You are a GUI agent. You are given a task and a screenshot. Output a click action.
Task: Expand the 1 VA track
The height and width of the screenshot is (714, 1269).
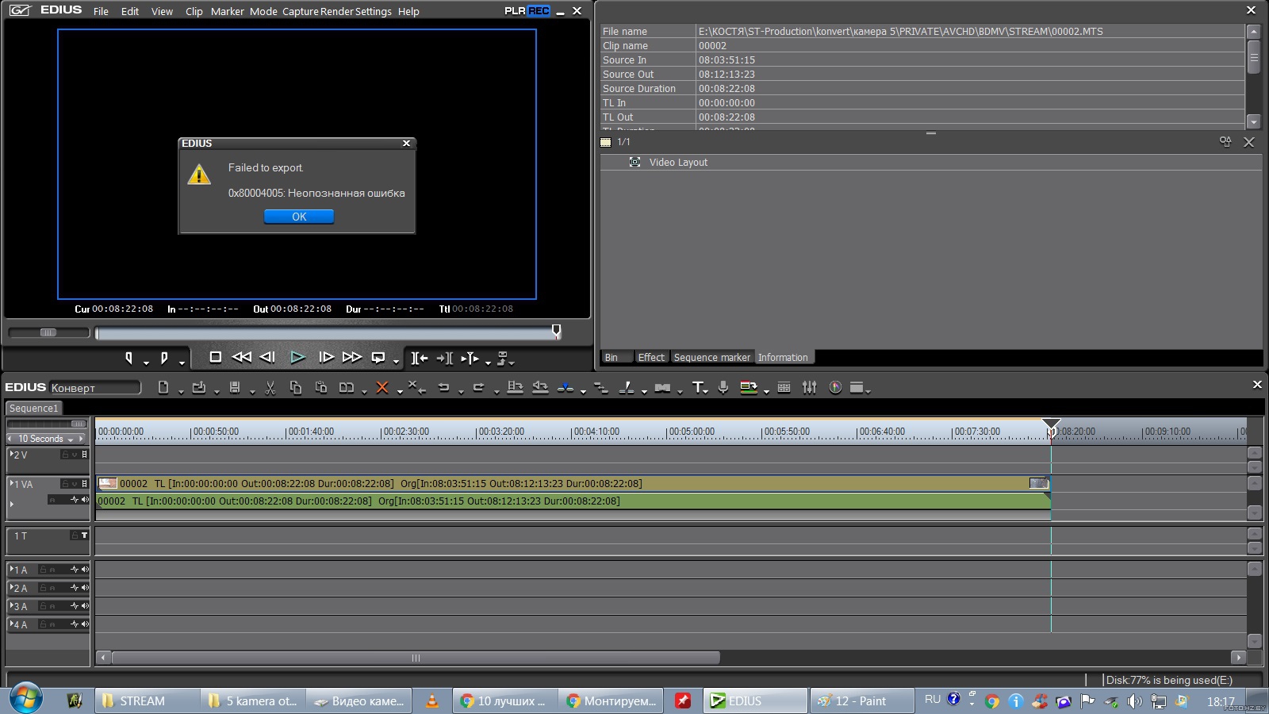(x=11, y=483)
